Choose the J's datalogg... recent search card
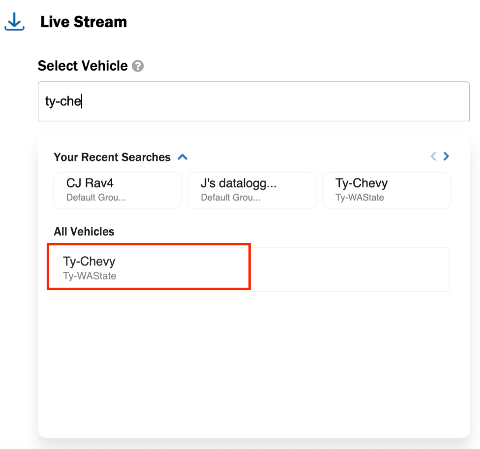 coord(252,190)
